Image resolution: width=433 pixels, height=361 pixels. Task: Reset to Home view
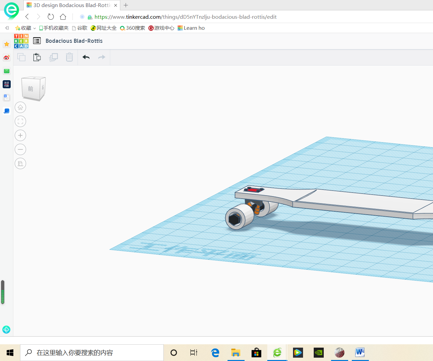click(x=20, y=107)
